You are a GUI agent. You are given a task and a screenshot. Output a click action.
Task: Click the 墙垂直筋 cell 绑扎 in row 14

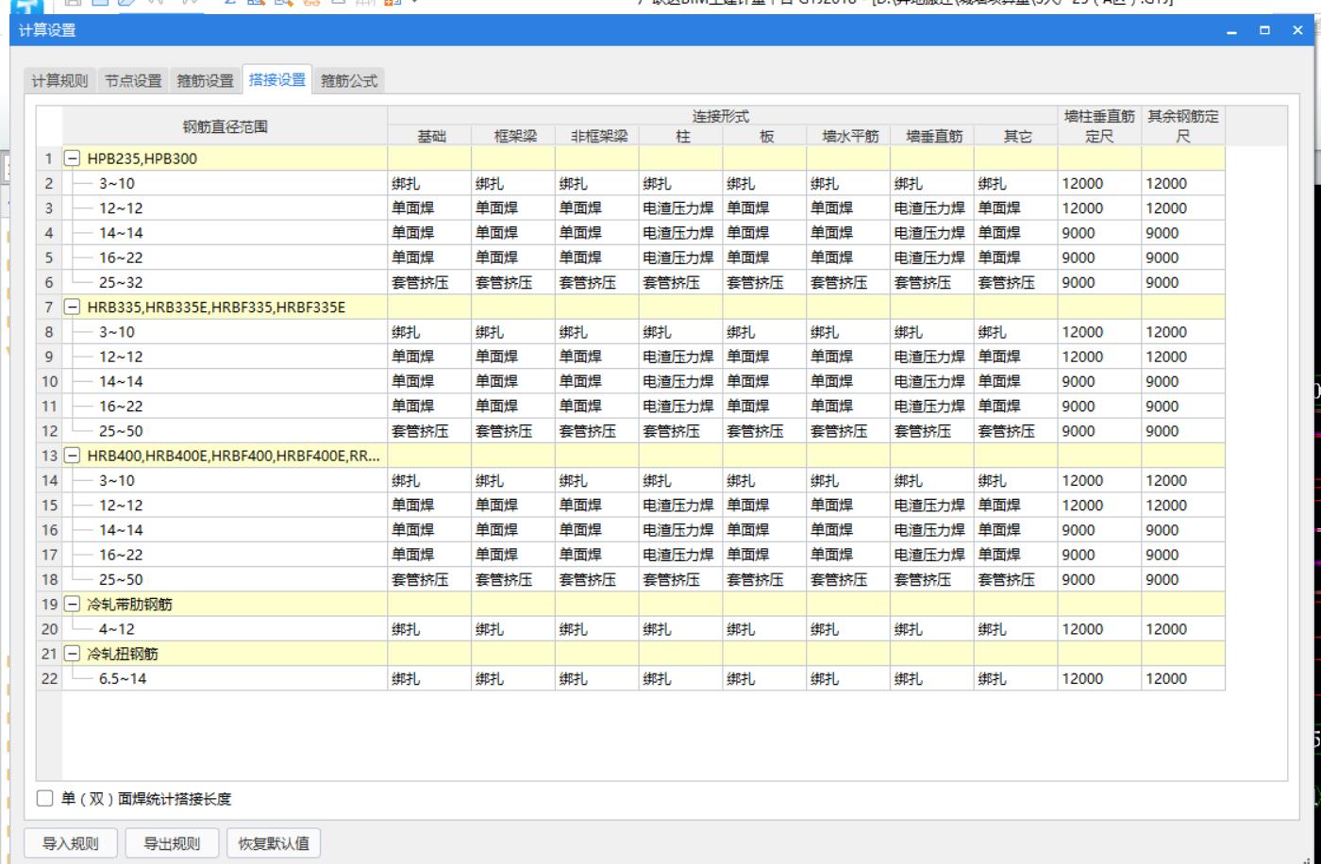click(x=932, y=480)
